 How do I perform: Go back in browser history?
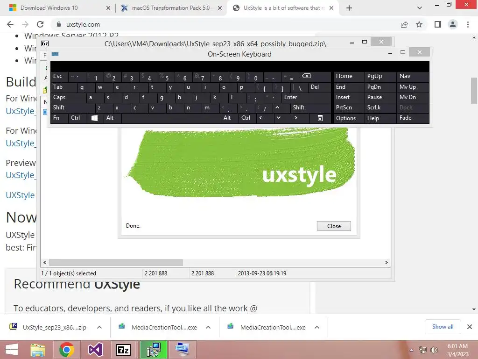coord(10,24)
